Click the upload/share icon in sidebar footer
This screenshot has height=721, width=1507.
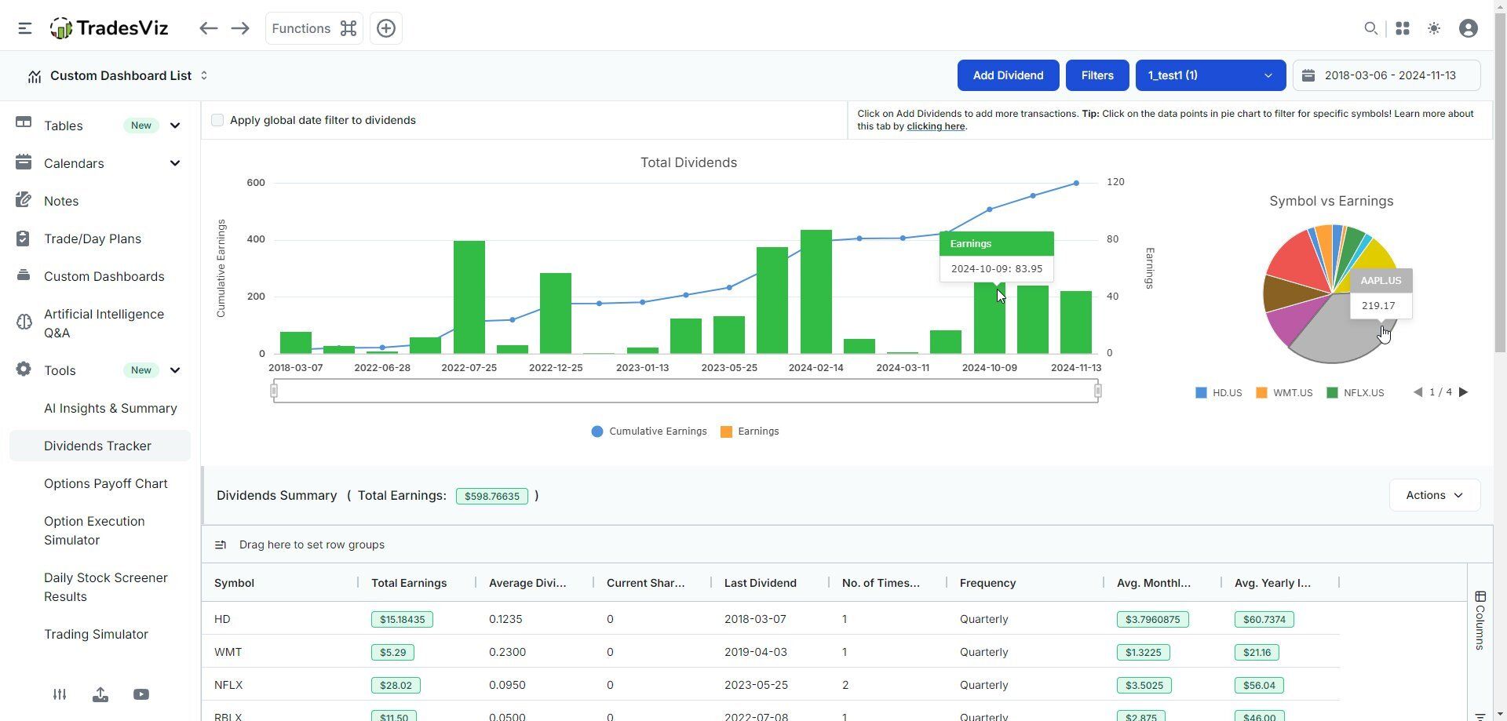tap(100, 694)
